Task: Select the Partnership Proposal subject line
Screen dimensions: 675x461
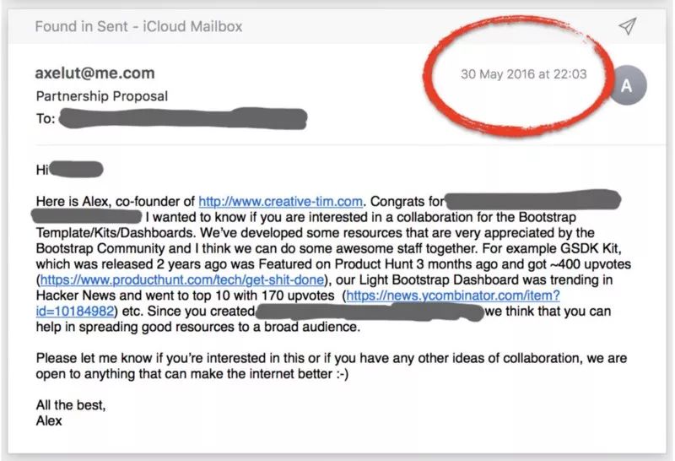Action: pos(101,96)
